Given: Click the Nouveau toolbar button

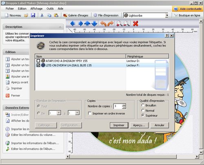Looking at the screenshot, I should [13, 16].
